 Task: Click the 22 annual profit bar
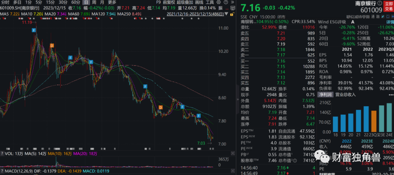366,119
